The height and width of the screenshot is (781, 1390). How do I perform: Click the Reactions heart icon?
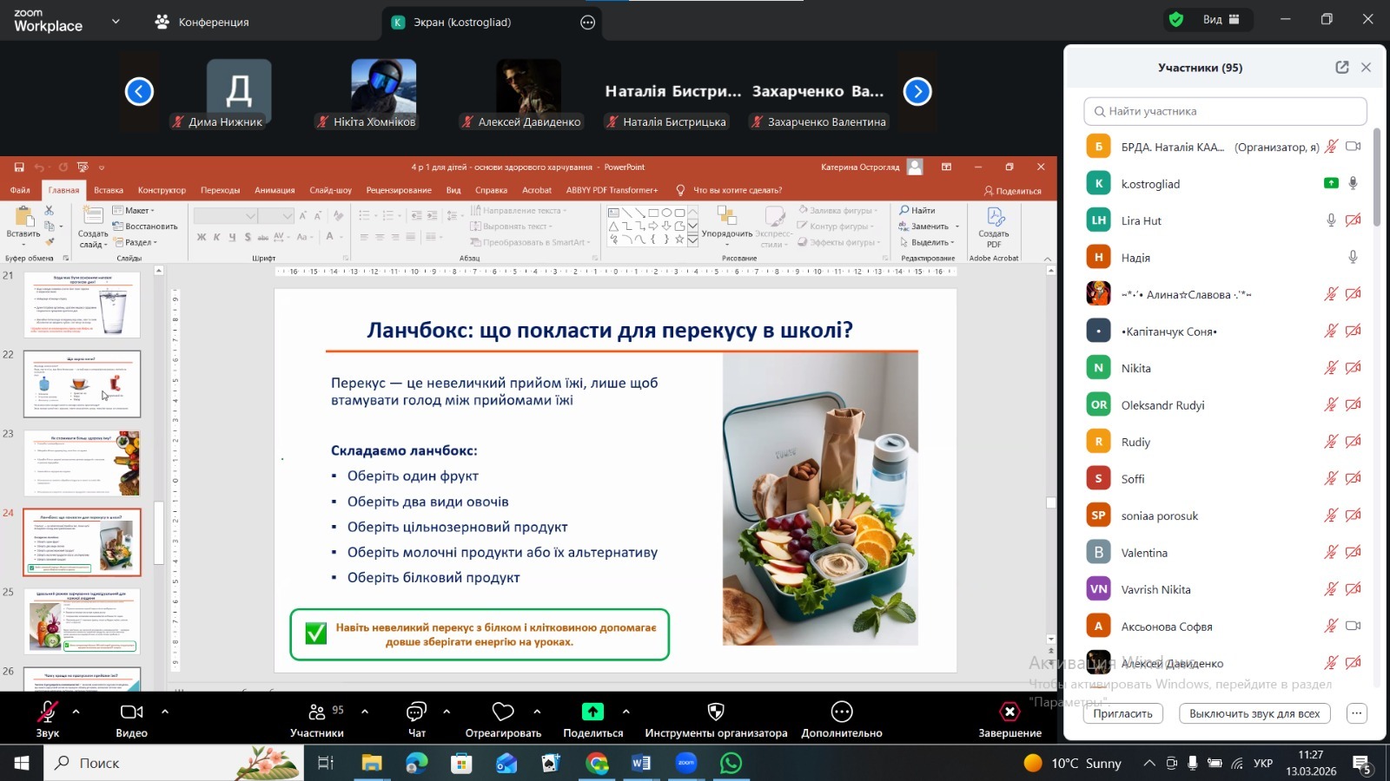click(x=503, y=712)
